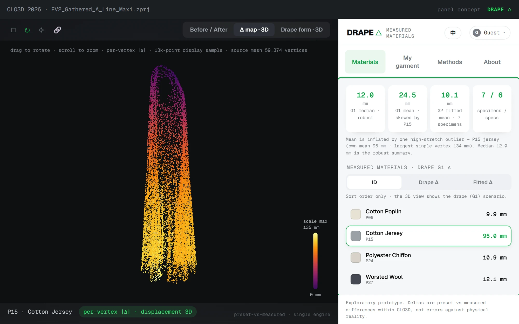Viewport: 519px width, 324px height.
Task: Click the Worsted Wool dark swatch
Action: [356, 279]
